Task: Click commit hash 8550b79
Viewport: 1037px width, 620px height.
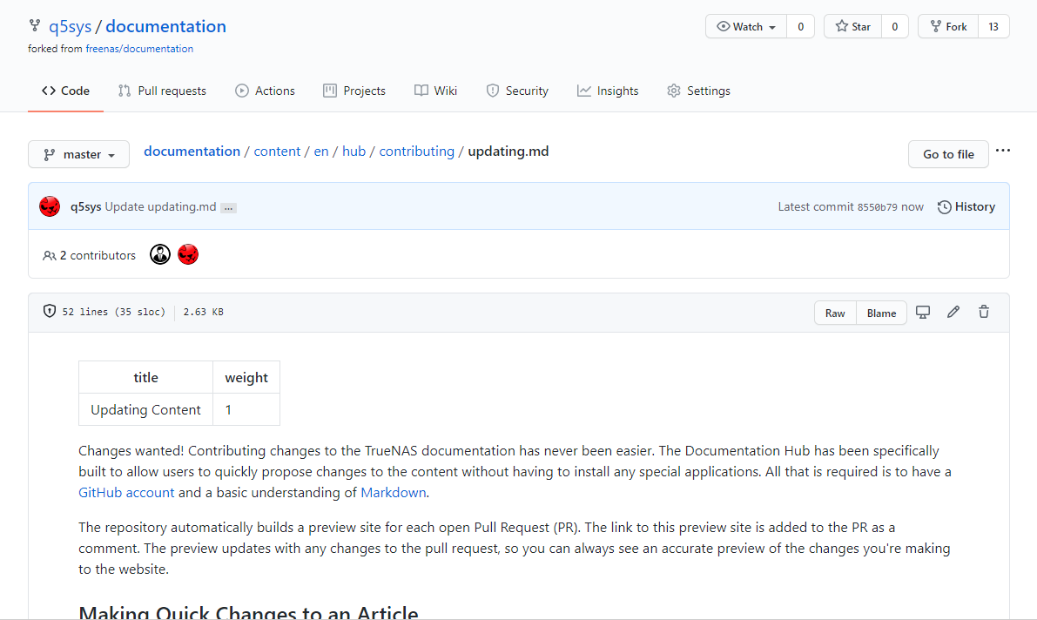Action: 877,207
